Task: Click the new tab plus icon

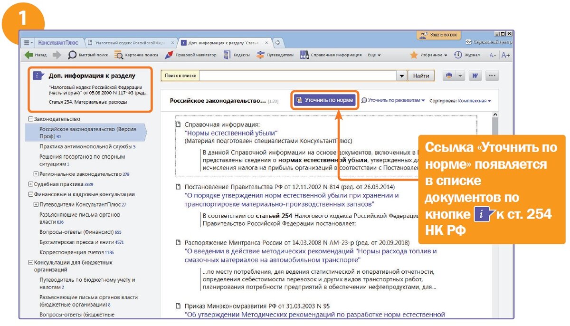Action: tap(278, 43)
